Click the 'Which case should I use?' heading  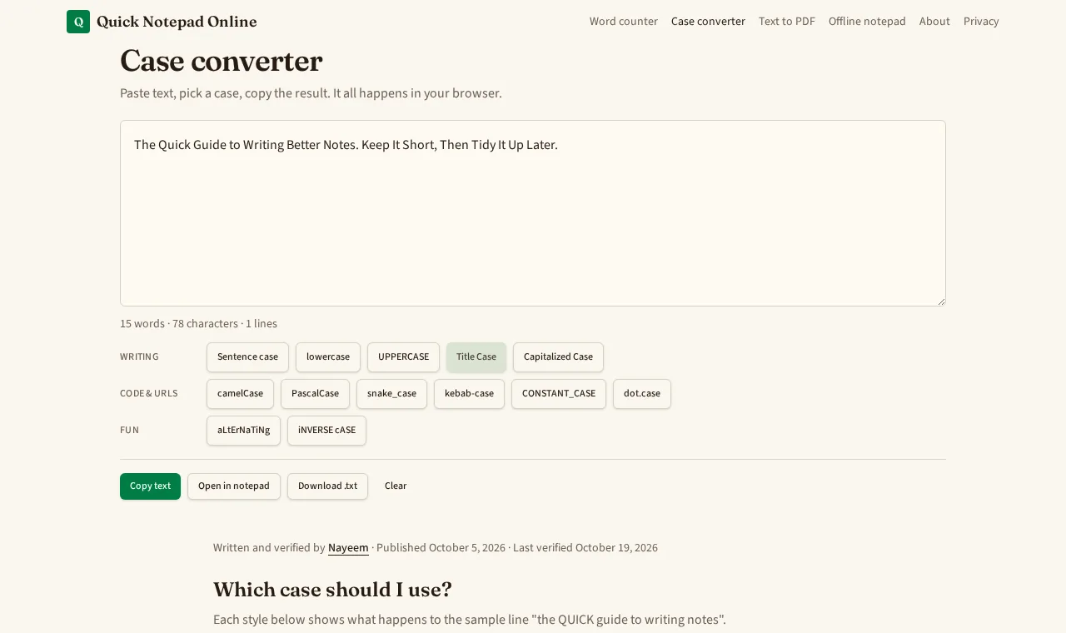[332, 590]
